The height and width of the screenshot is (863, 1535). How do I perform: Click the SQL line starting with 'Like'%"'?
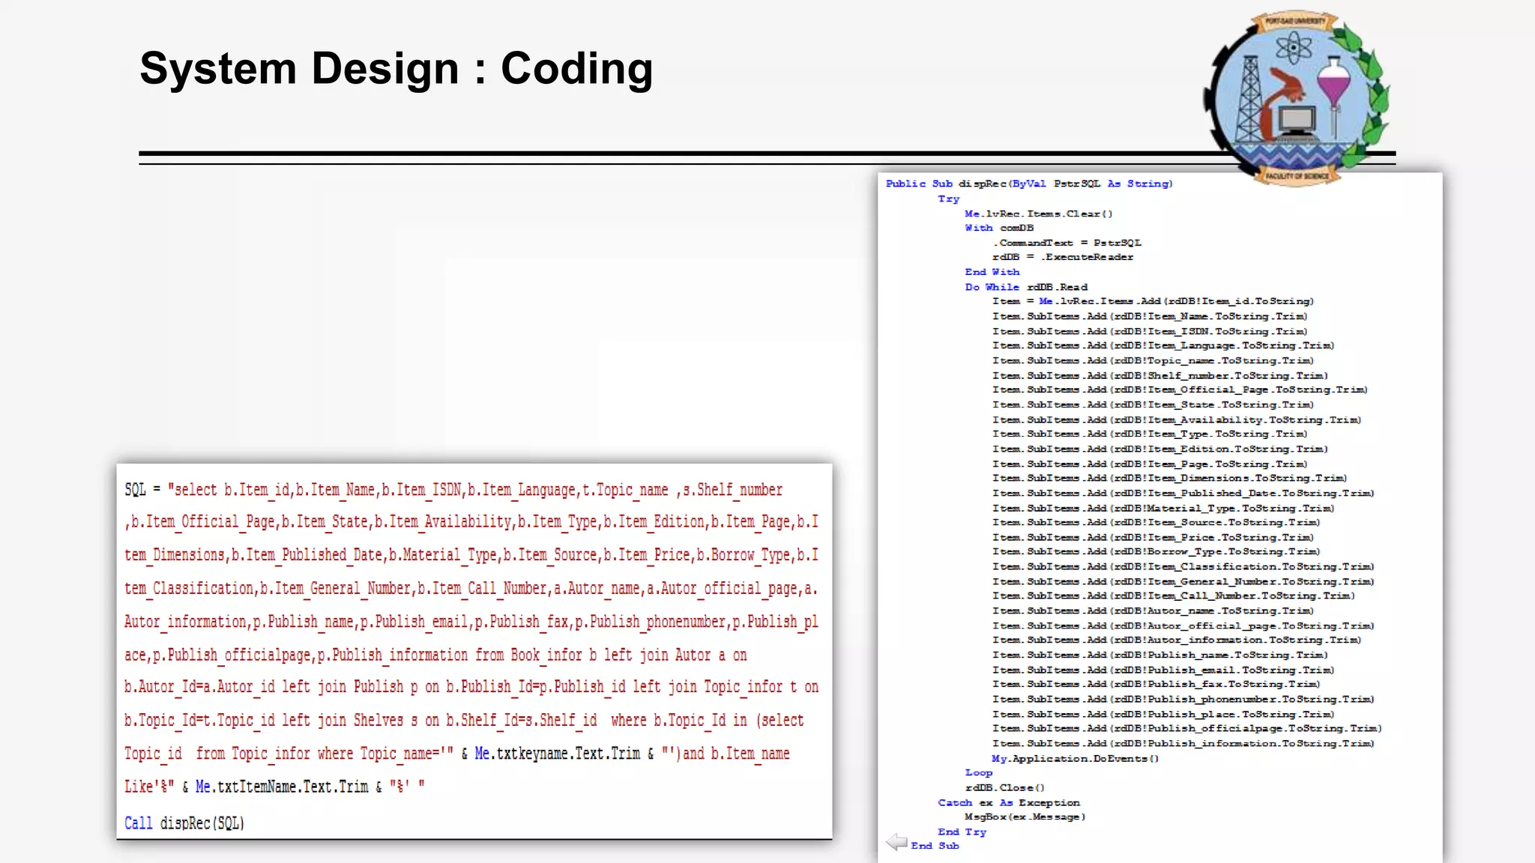[x=274, y=787]
